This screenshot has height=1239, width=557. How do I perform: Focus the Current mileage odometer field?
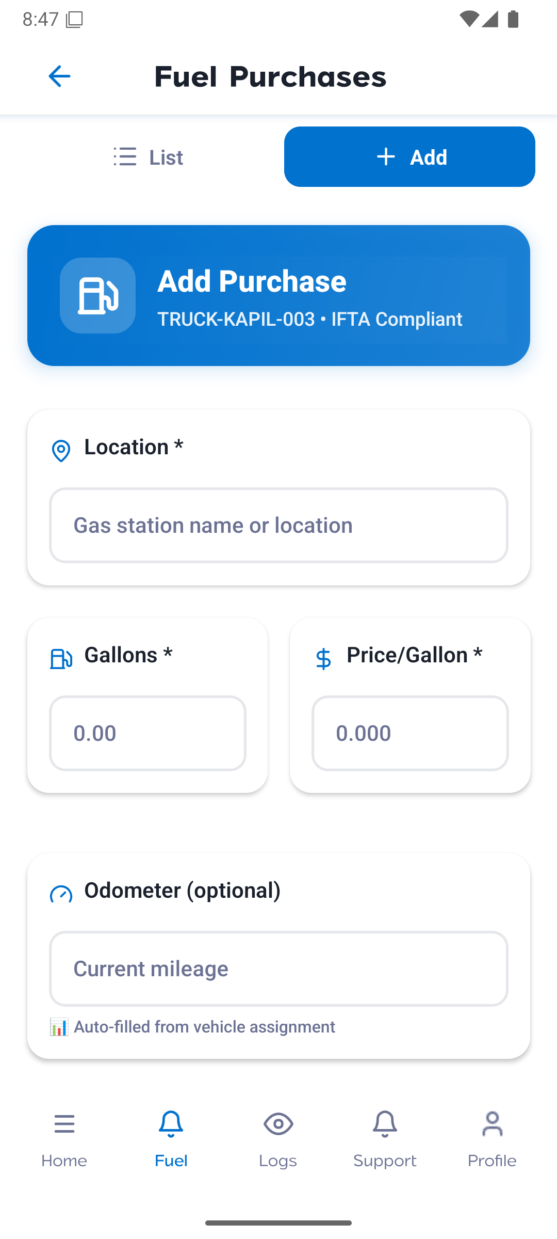[278, 969]
